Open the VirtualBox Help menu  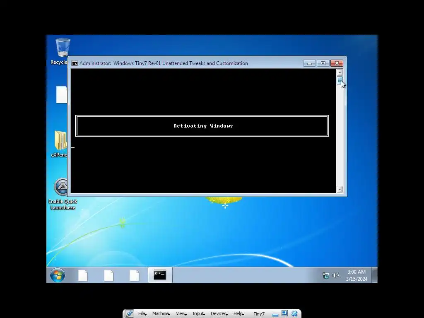pyautogui.click(x=238, y=314)
